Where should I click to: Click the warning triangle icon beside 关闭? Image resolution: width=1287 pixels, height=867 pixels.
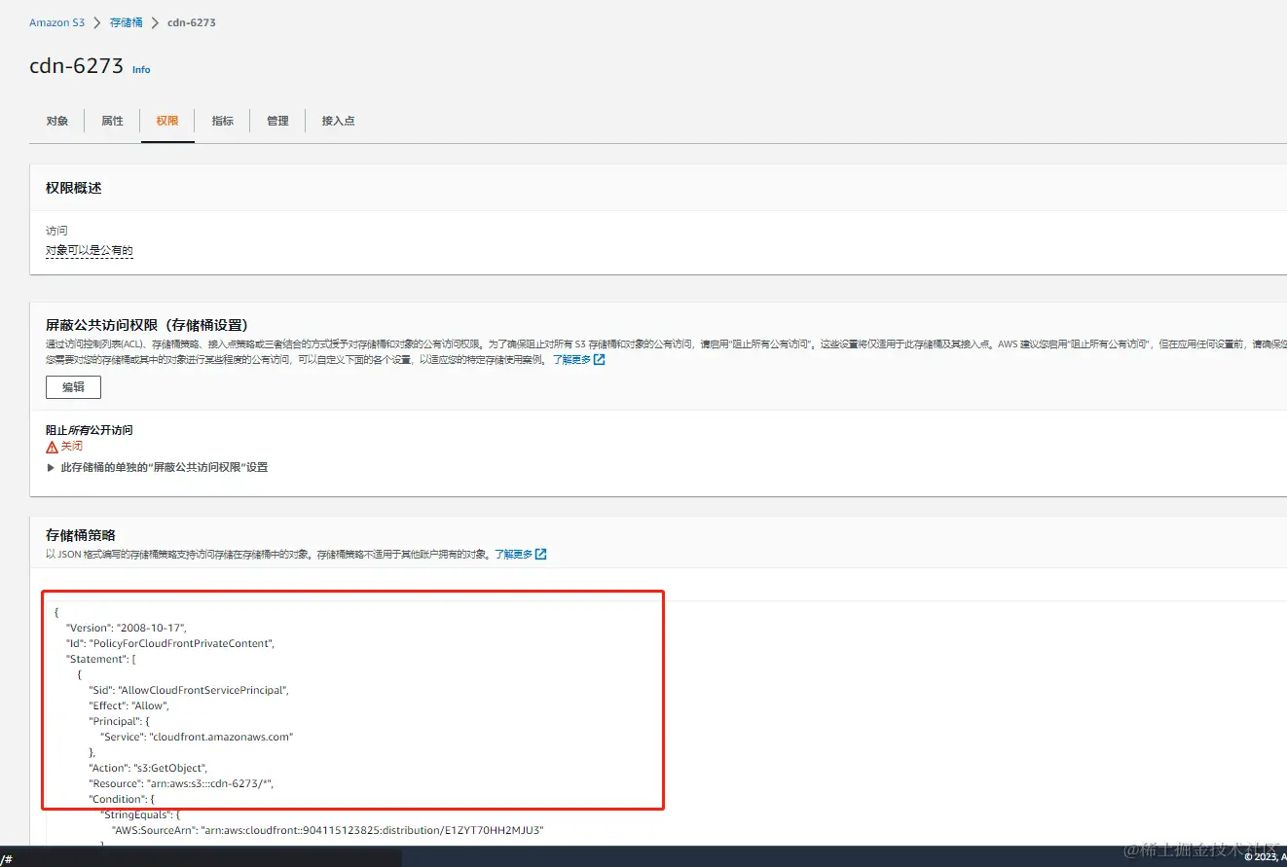[x=52, y=447]
